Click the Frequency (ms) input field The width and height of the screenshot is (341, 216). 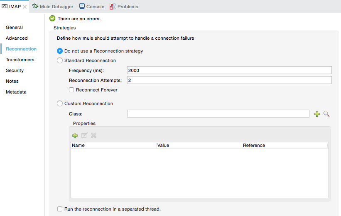coord(229,70)
